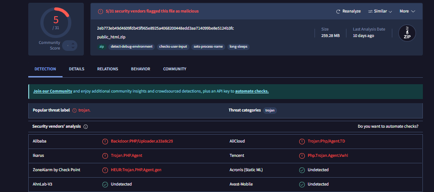The image size is (434, 192).
Task: Expand the Similar dropdown menu
Action: pos(380,11)
